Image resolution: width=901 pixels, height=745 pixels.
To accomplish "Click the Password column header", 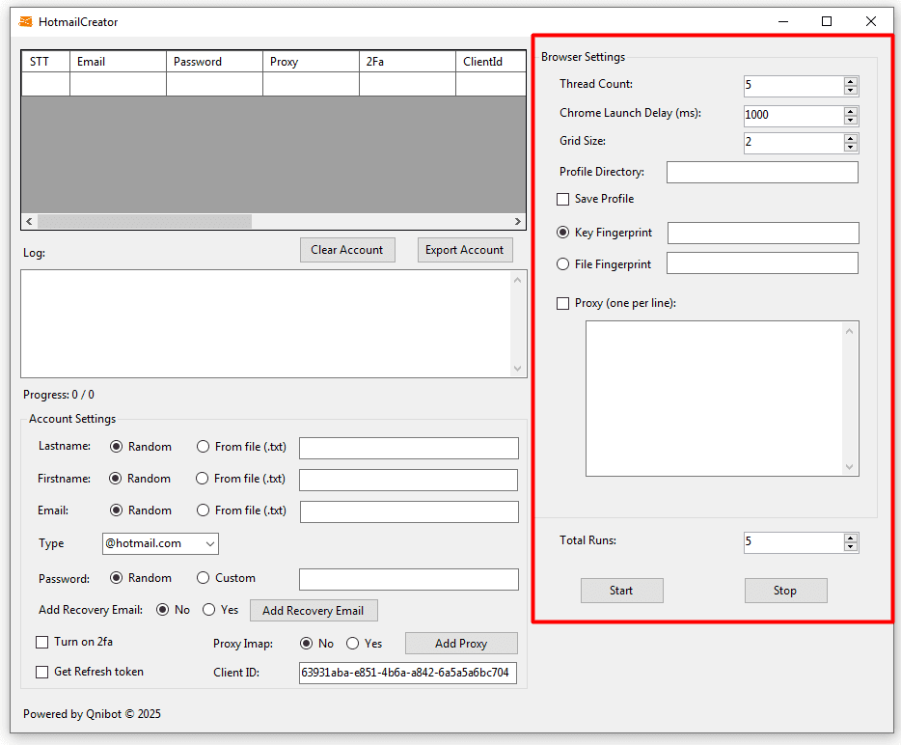I will click(215, 62).
